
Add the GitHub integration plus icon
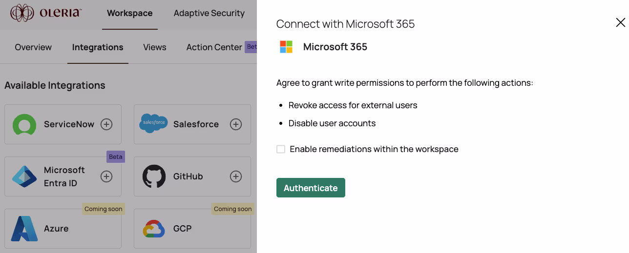pyautogui.click(x=236, y=176)
